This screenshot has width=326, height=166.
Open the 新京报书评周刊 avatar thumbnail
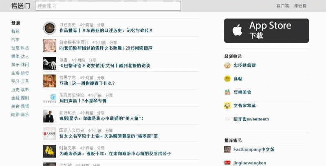49,45
